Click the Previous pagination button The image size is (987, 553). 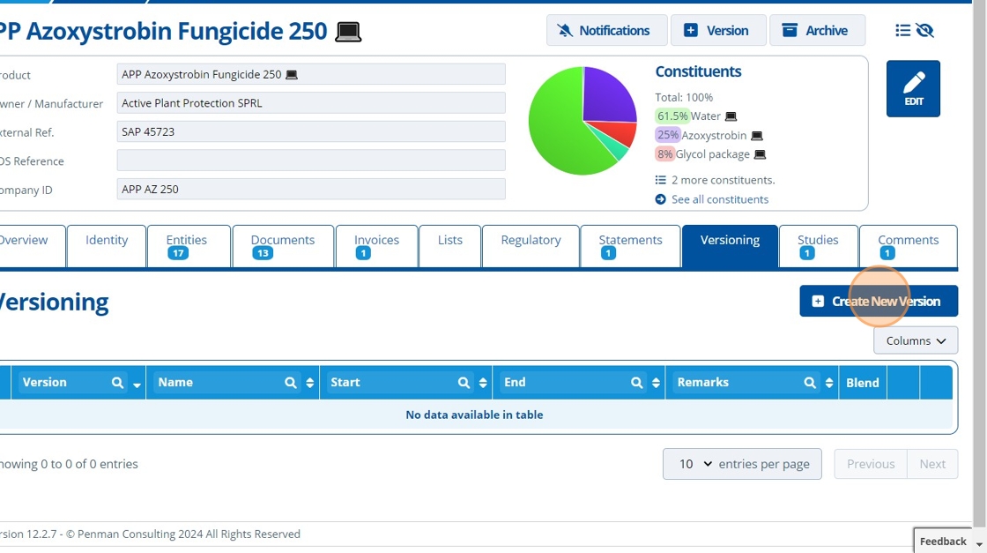[871, 464]
